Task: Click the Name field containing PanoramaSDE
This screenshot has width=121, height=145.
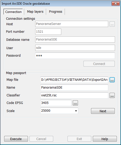Action: (74, 88)
